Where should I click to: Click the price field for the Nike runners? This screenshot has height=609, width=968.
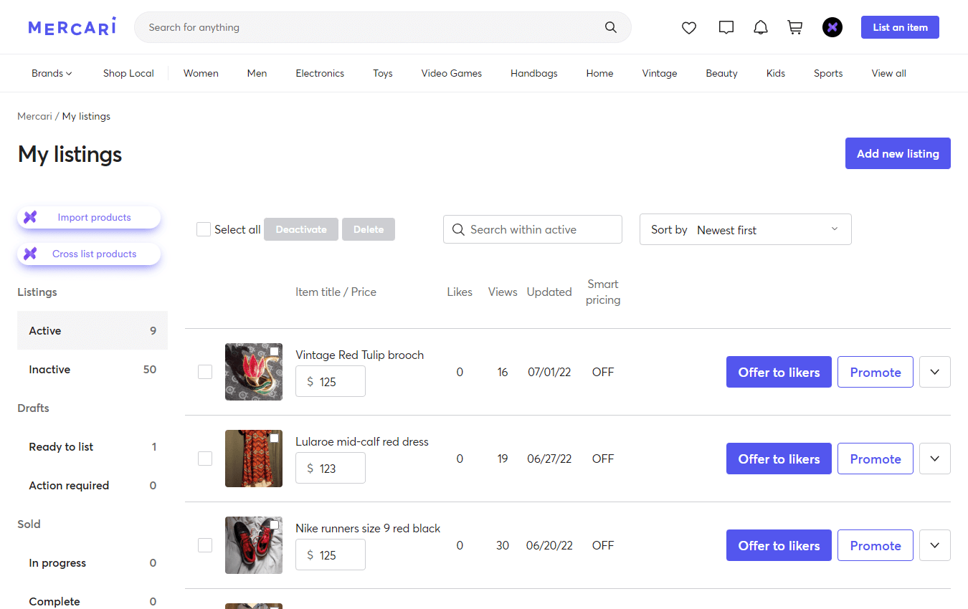[331, 555]
